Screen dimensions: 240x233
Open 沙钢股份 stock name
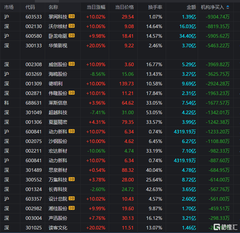point(58,141)
